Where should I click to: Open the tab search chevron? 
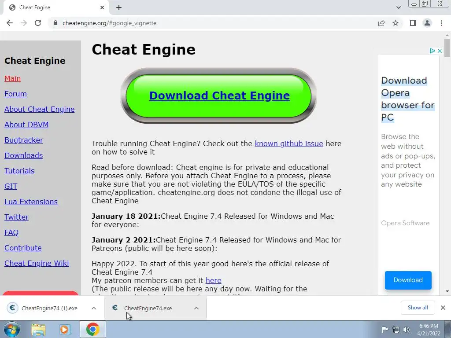(x=398, y=7)
